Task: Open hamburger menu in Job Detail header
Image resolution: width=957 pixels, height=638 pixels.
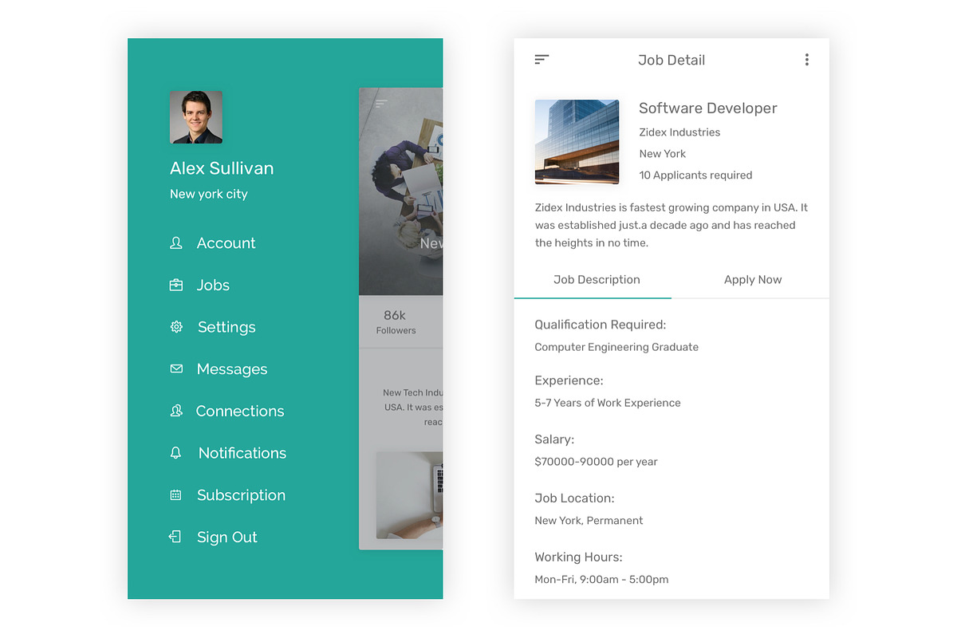Action: tap(542, 60)
